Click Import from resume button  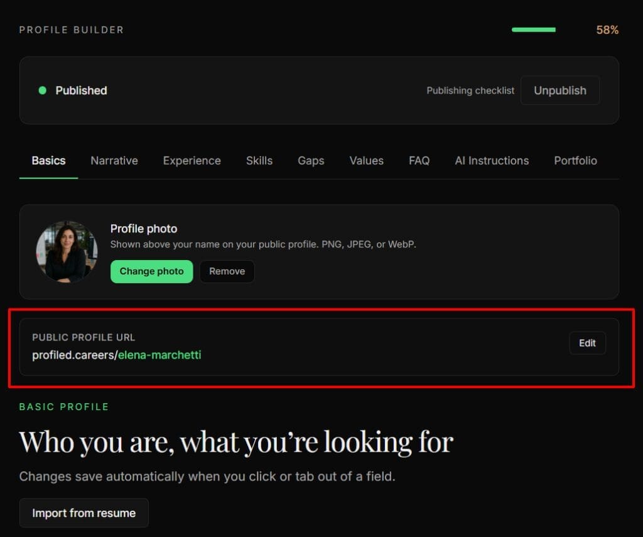(x=84, y=513)
